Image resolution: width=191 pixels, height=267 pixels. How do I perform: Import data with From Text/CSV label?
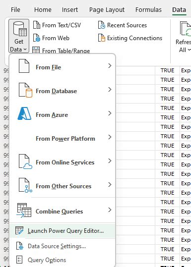pos(62,25)
